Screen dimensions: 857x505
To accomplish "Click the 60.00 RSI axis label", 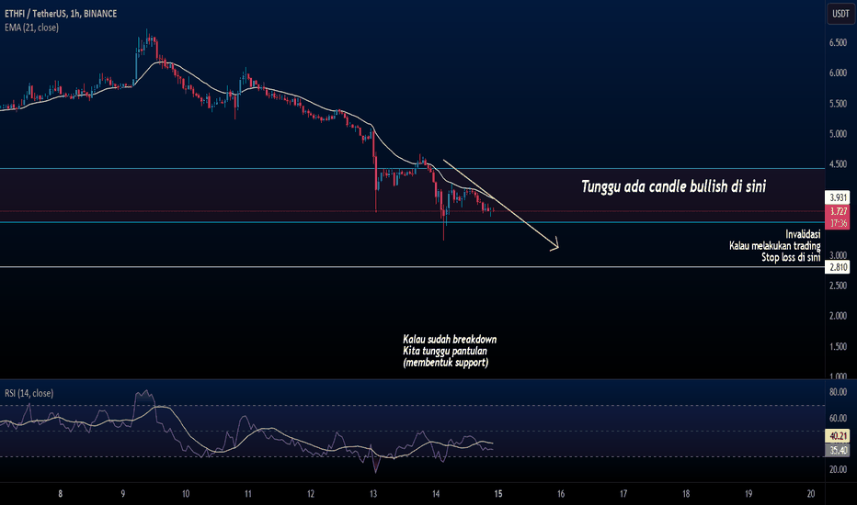I will coord(838,418).
